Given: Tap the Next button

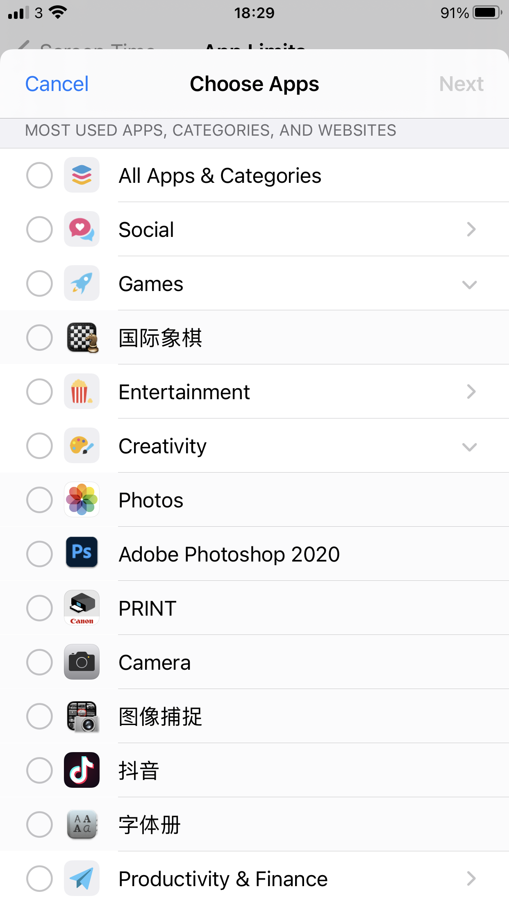Looking at the screenshot, I should pos(461,84).
